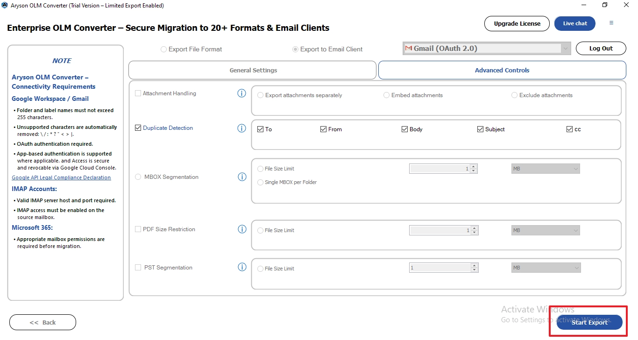Start a Live chat
The width and height of the screenshot is (638, 340).
575,23
